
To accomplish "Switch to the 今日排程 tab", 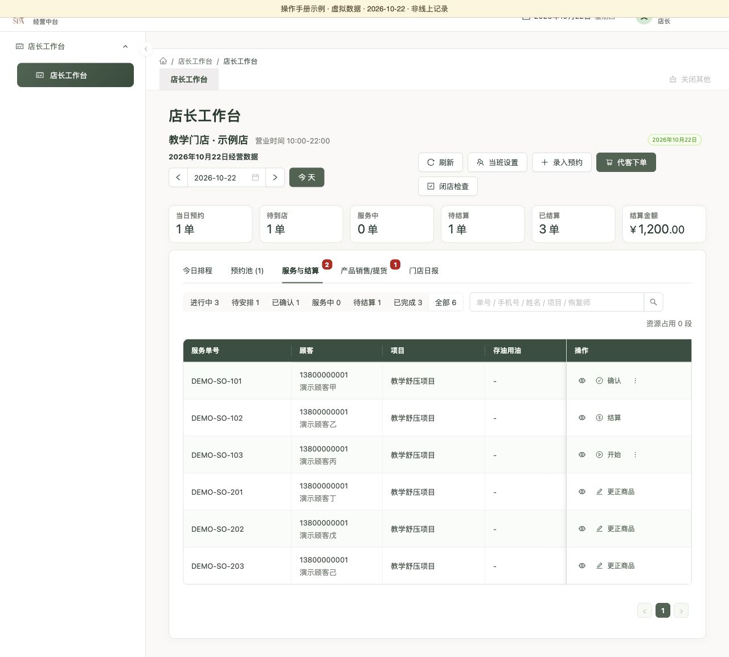I will point(198,271).
